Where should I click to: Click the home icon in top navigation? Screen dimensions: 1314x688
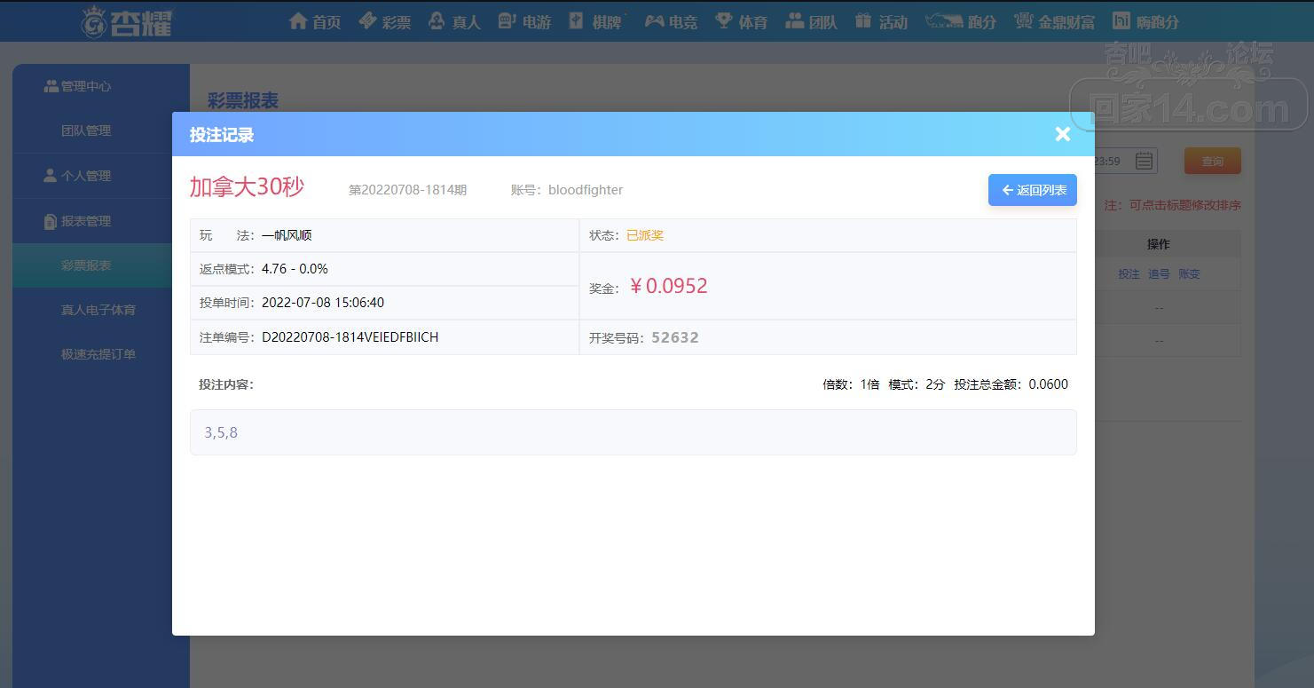coord(298,20)
